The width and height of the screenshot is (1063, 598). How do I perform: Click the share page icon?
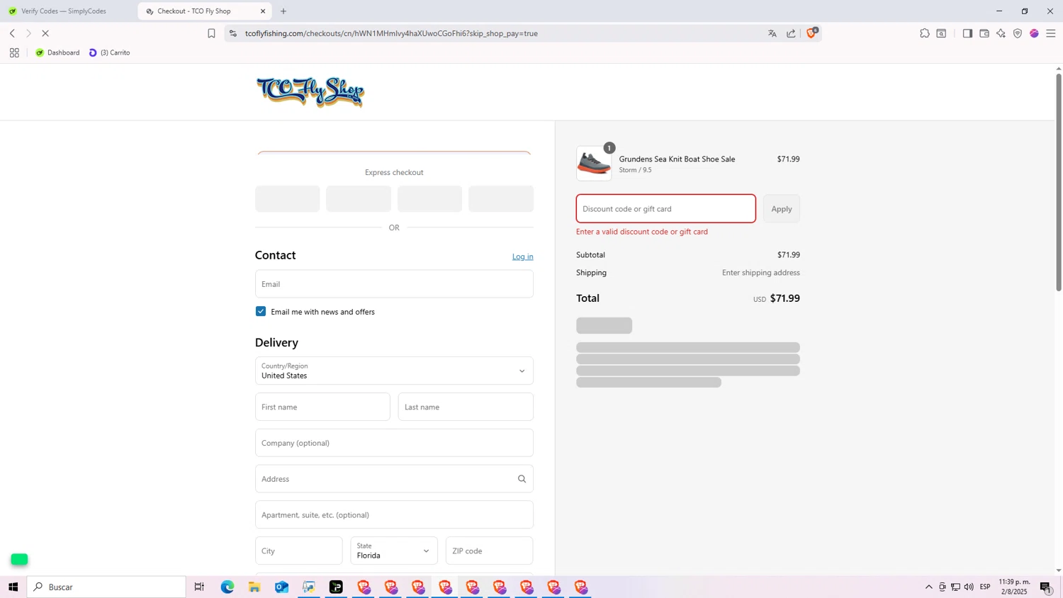coord(791,33)
